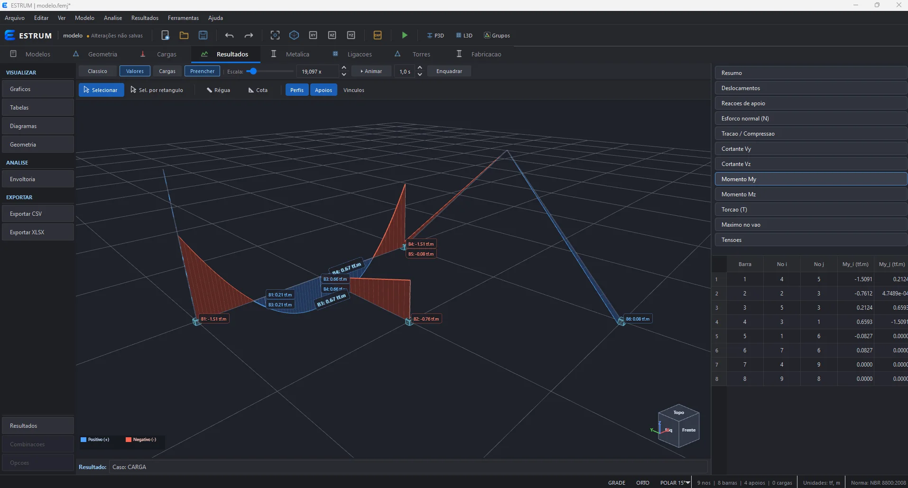
Task: Open a model from folder
Action: tap(184, 36)
